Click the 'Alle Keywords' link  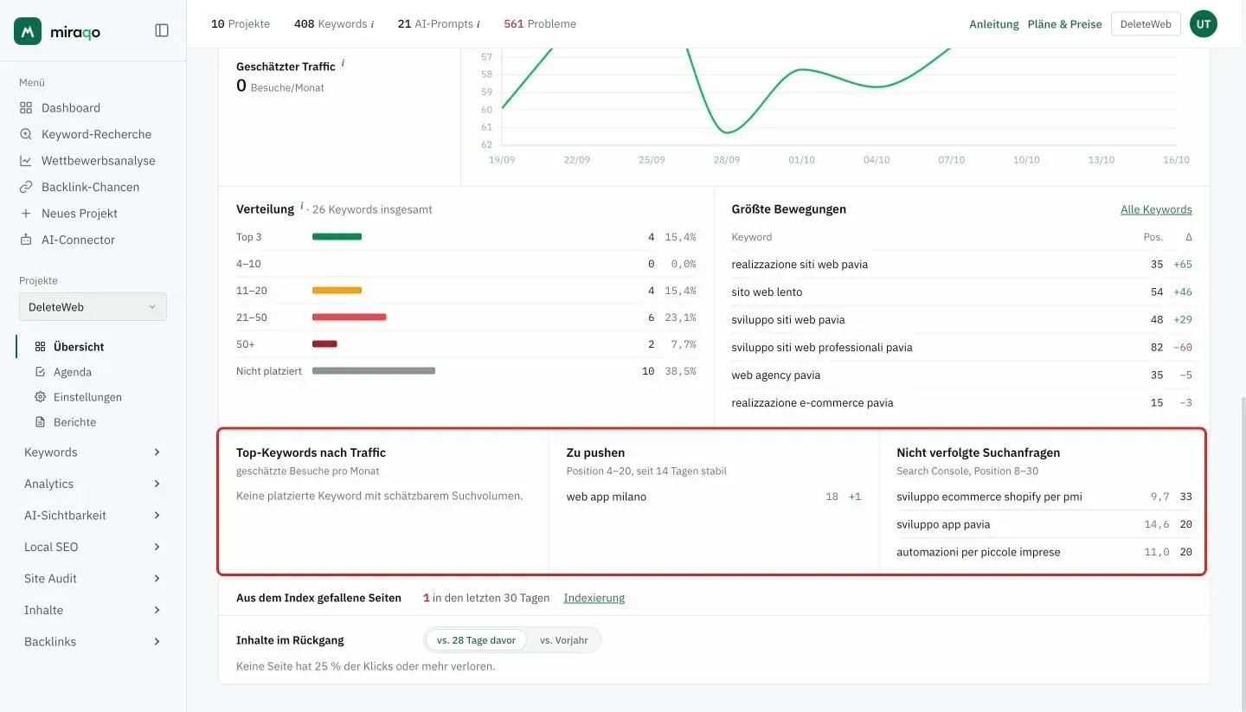click(1156, 209)
